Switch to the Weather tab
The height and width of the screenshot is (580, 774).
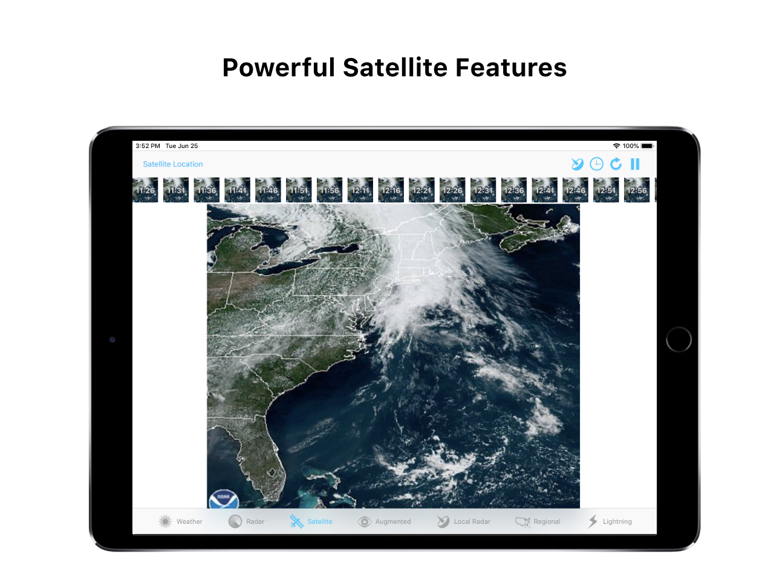pos(181,521)
